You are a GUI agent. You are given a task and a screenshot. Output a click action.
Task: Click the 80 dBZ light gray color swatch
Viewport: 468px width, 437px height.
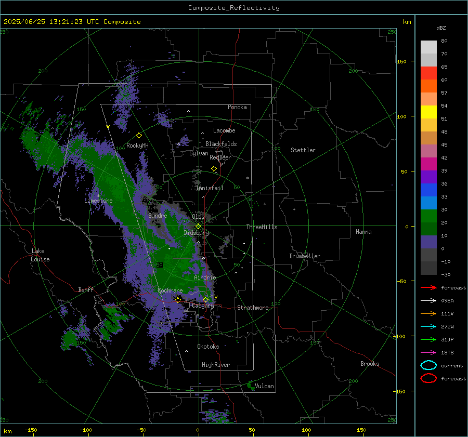tap(428, 47)
